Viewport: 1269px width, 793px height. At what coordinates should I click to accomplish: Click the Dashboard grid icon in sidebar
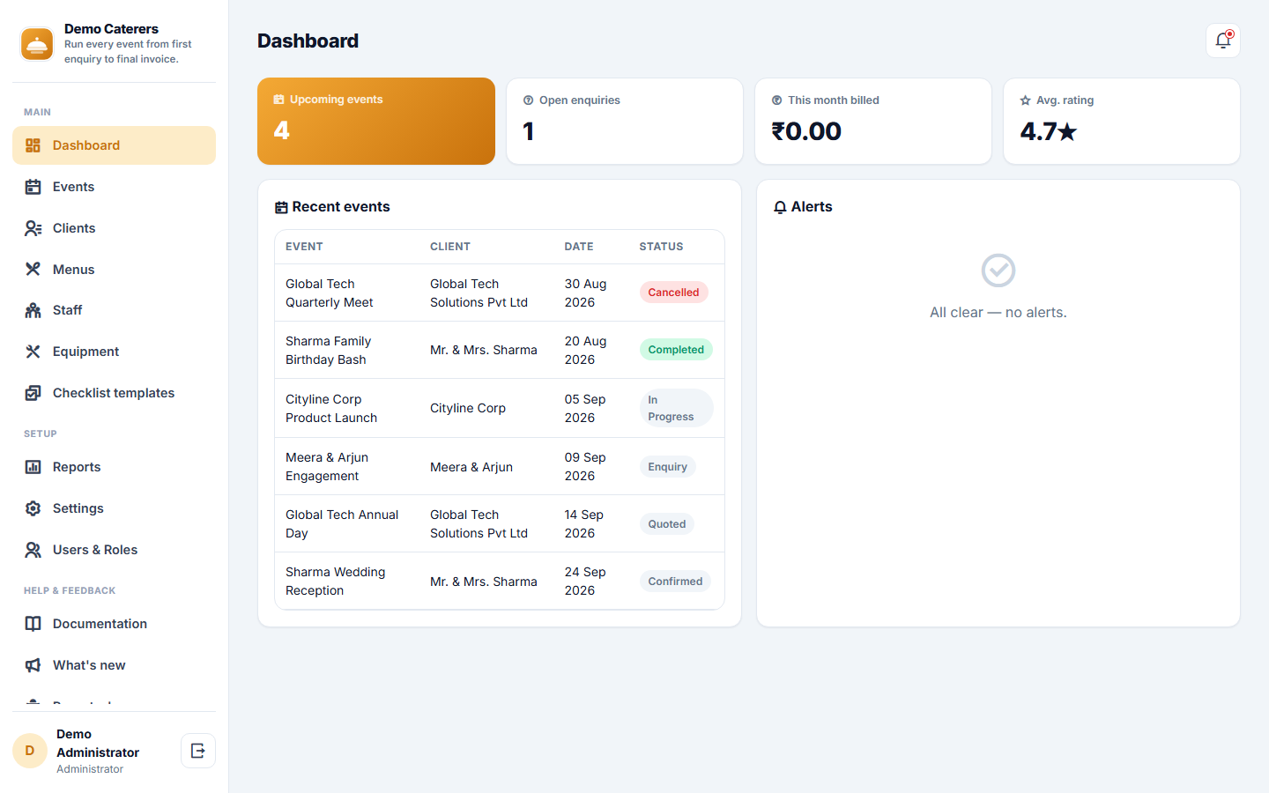point(33,145)
